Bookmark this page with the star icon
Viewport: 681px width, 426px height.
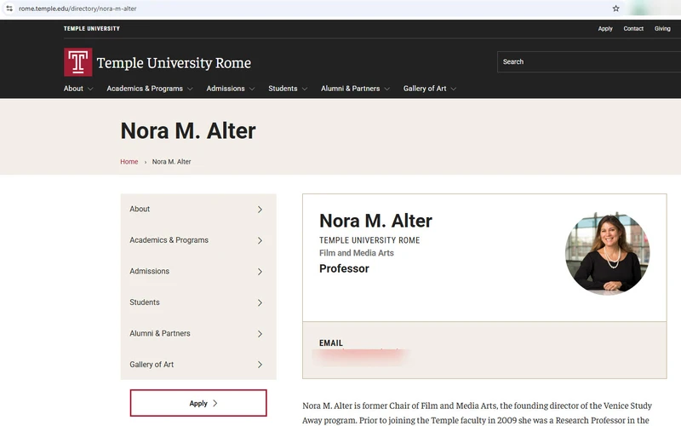click(615, 9)
